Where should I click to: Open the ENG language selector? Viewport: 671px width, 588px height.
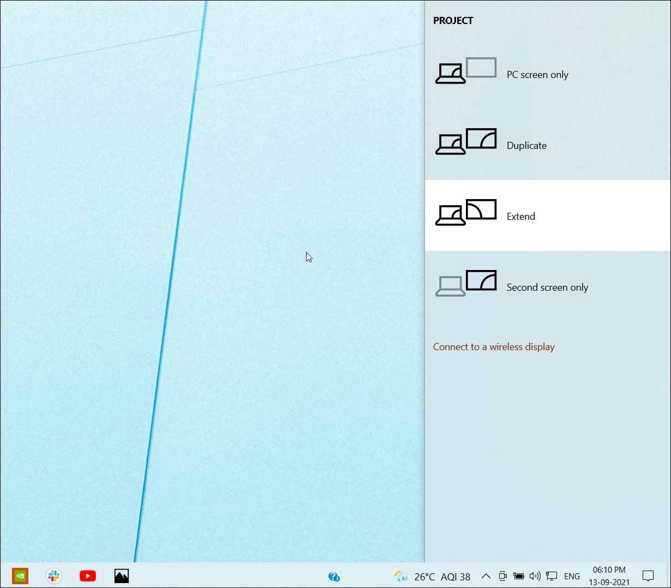coord(572,576)
